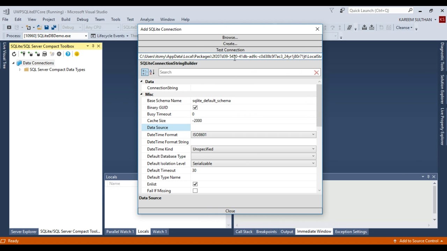Open the DateTime Kind dropdown
Viewport: 447px width, 251px height.
point(313,149)
